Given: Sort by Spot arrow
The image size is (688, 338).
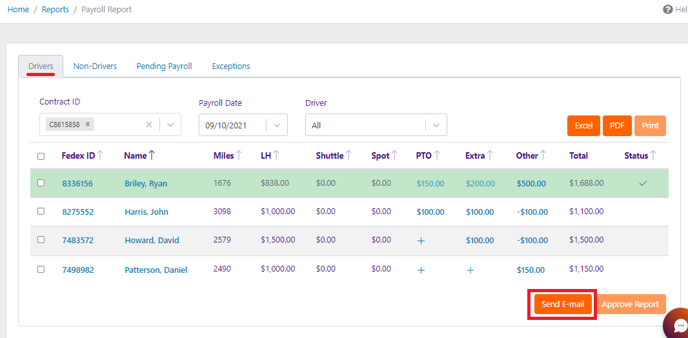Looking at the screenshot, I should click(x=394, y=155).
